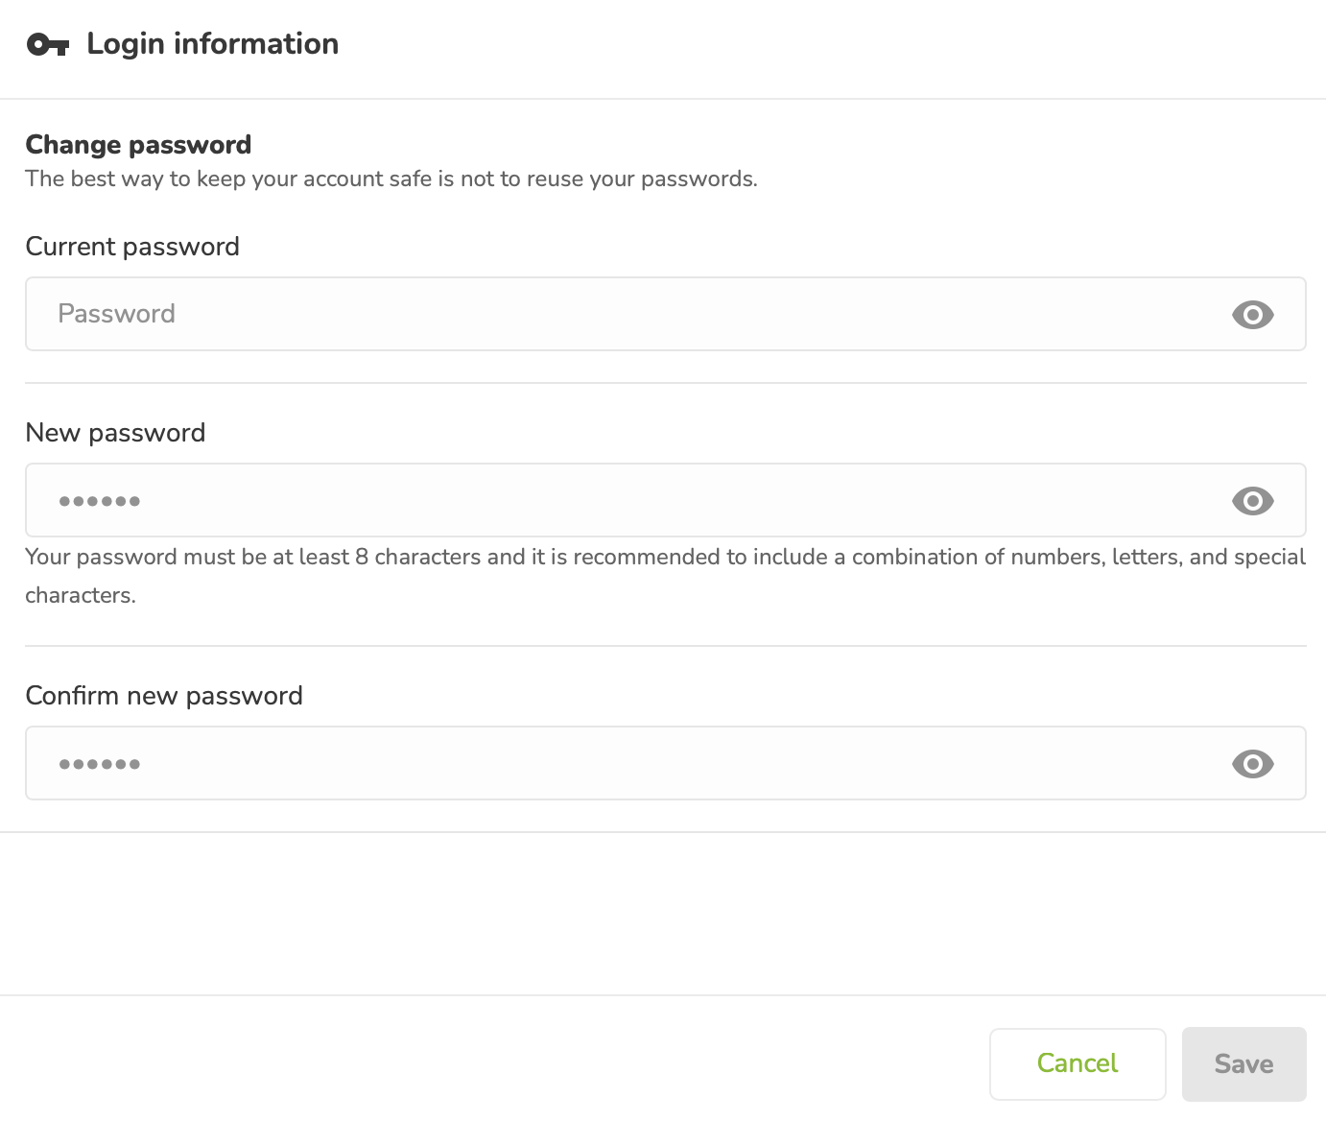This screenshot has height=1121, width=1326.
Task: Click the Change password heading
Action: point(138,144)
